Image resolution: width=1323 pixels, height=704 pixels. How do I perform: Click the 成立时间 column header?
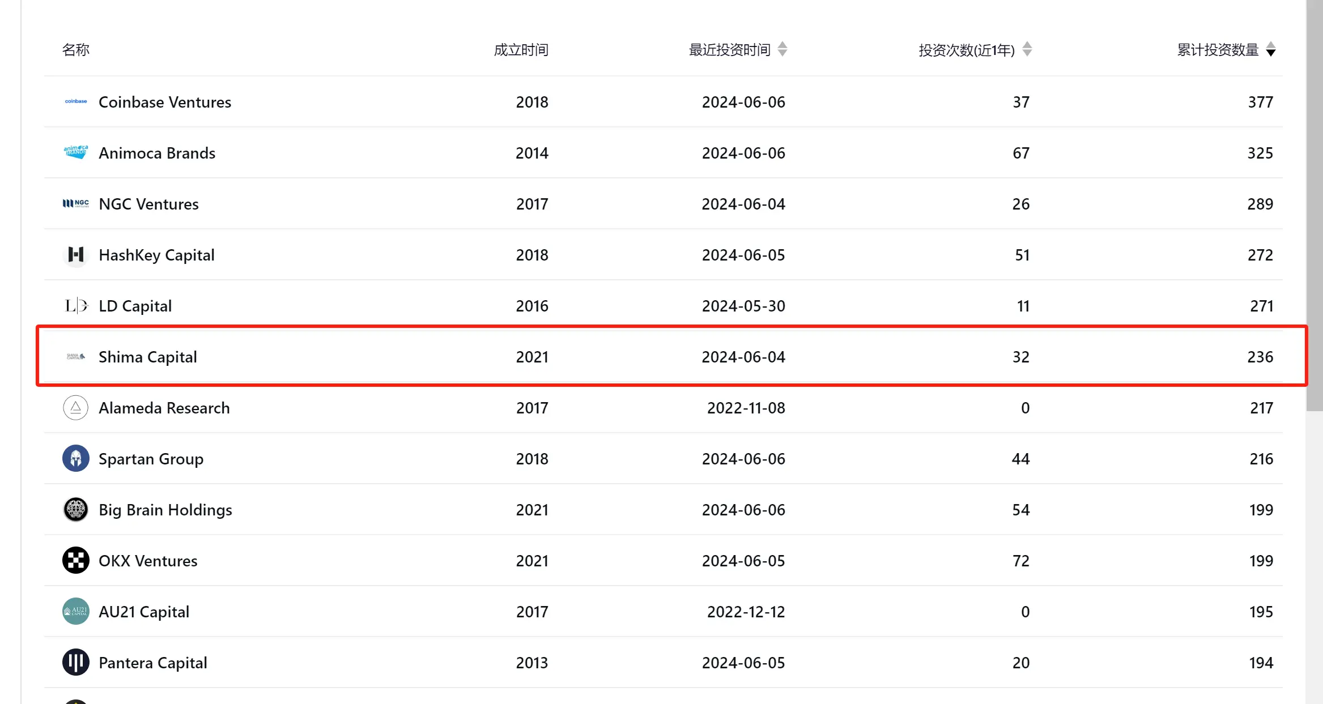coord(521,50)
